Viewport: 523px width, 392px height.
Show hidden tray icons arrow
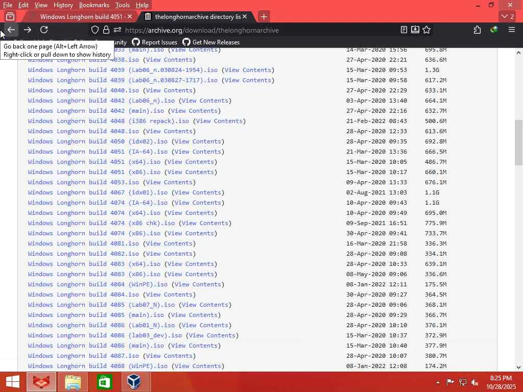tap(438, 382)
